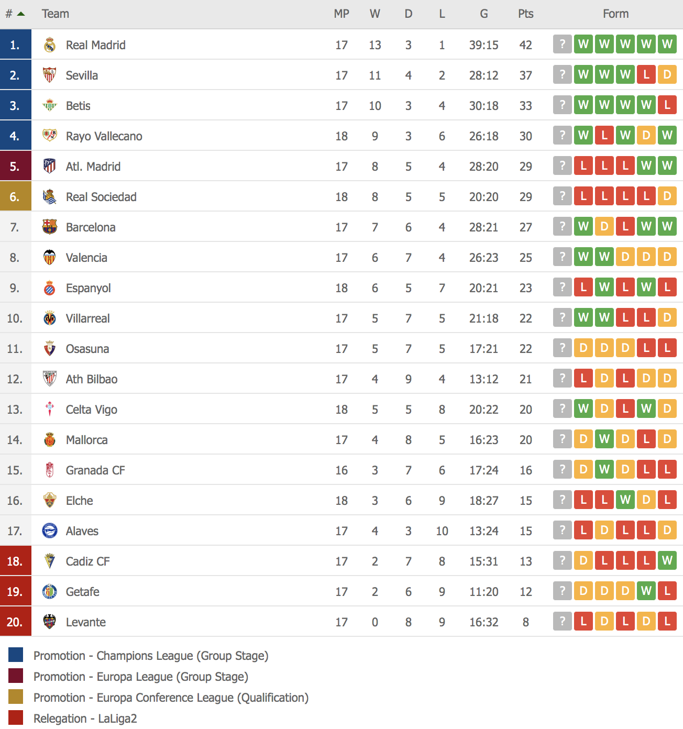Click the red Relegation legend swatch
683x729 pixels.
click(16, 718)
